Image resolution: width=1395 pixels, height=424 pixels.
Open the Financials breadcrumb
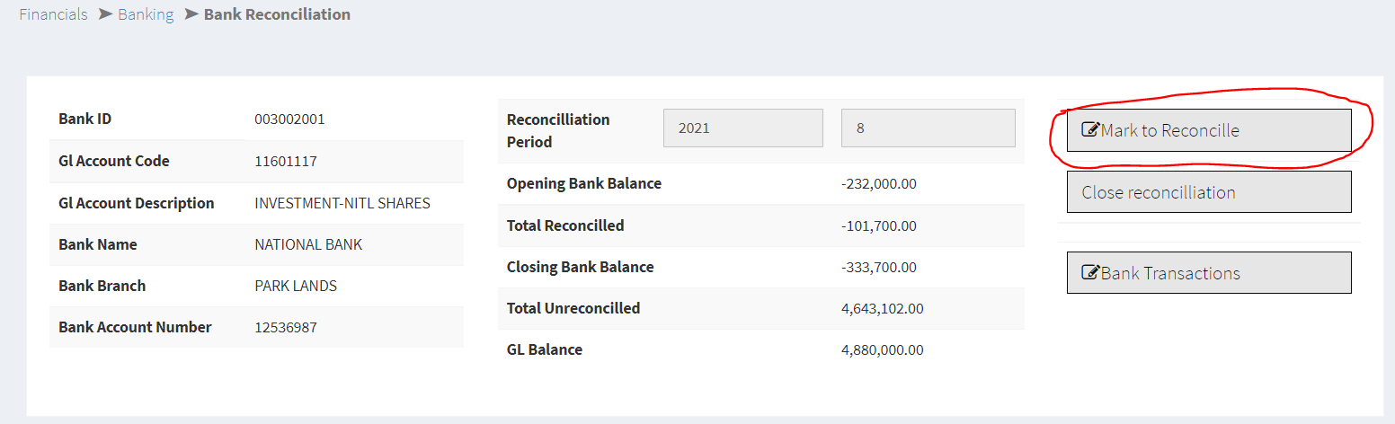(x=54, y=14)
